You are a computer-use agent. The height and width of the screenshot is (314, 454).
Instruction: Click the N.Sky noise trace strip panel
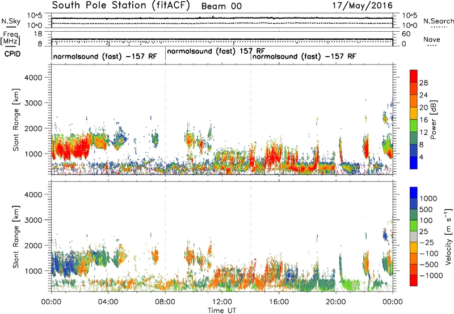click(x=222, y=20)
